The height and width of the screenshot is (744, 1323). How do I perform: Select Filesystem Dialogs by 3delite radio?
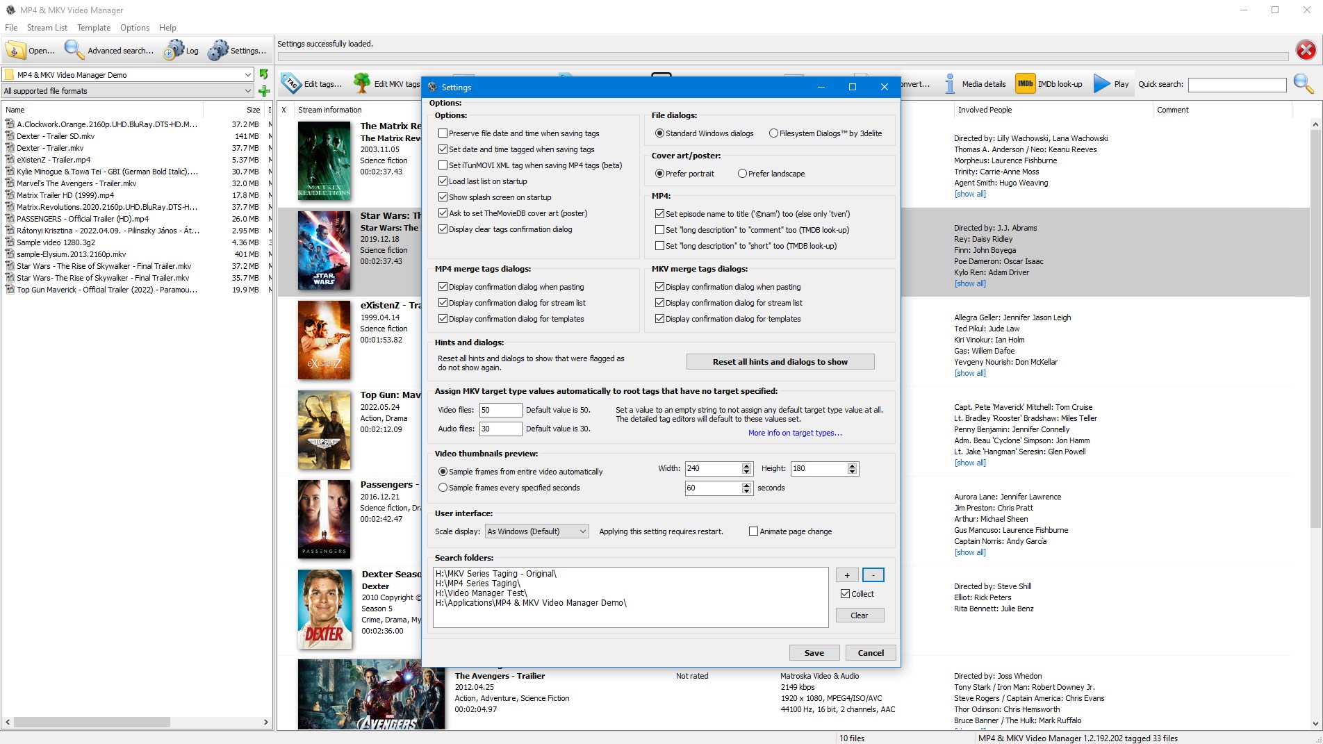773,133
